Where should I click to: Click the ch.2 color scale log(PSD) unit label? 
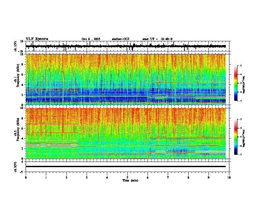click(244, 138)
